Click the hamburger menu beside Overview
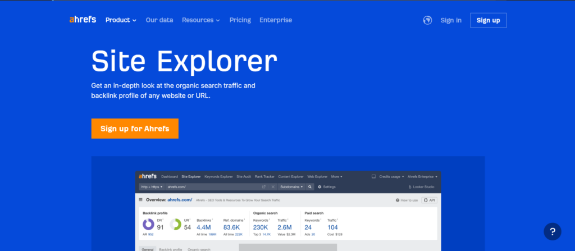575x251 pixels. click(x=140, y=200)
